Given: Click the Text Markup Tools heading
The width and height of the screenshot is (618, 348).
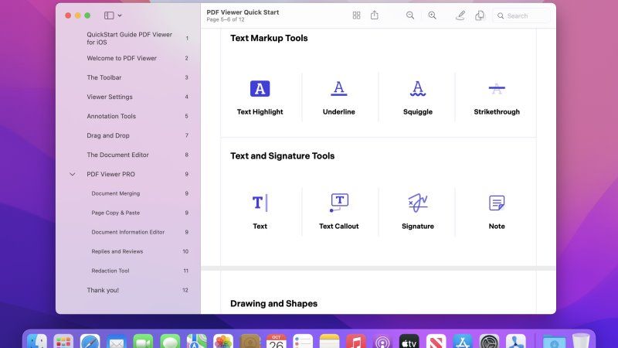Looking at the screenshot, I should tap(269, 38).
